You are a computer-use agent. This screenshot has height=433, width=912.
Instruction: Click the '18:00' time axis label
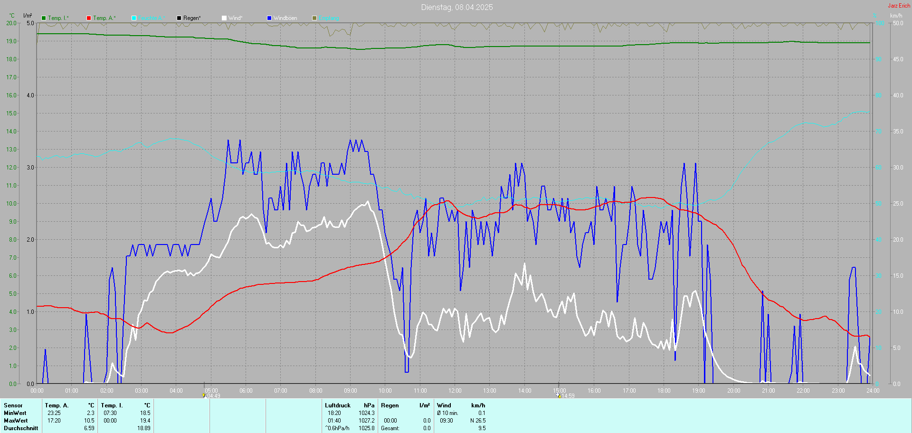(x=664, y=391)
